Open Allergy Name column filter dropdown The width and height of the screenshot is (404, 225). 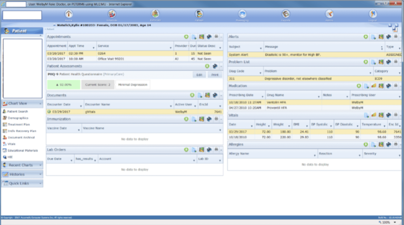click(x=314, y=155)
